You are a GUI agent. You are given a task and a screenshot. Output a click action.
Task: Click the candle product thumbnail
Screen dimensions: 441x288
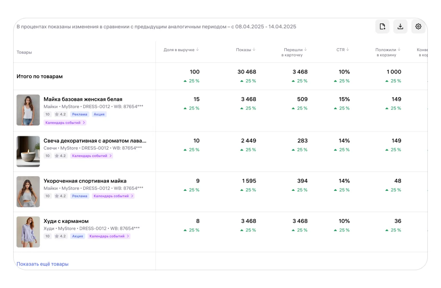pyautogui.click(x=28, y=152)
